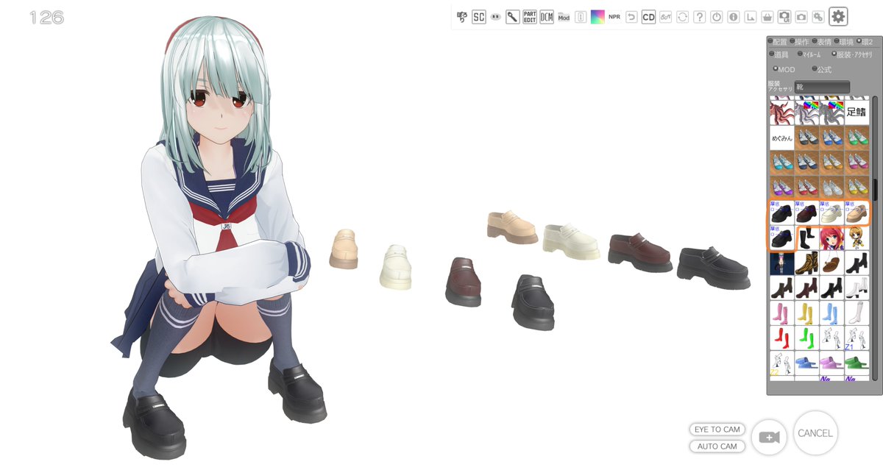Screen dimensions: 883x470
Task: Select the 表情 radio tab
Action: click(821, 42)
